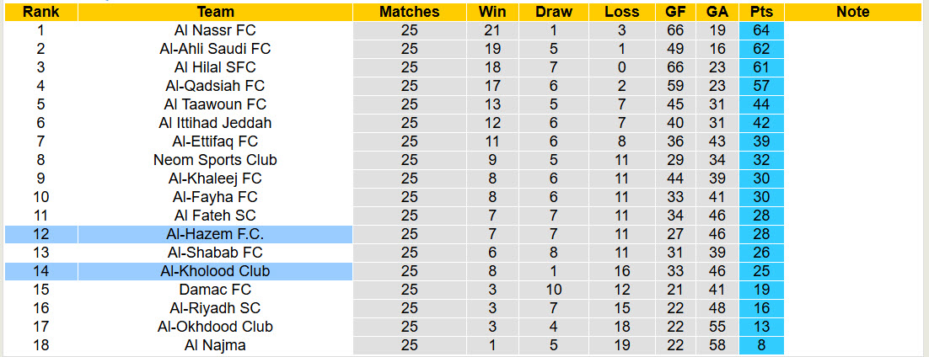Screen dimensions: 929x357
Task: Select Al Hilal SFC in the table
Action: [x=215, y=67]
